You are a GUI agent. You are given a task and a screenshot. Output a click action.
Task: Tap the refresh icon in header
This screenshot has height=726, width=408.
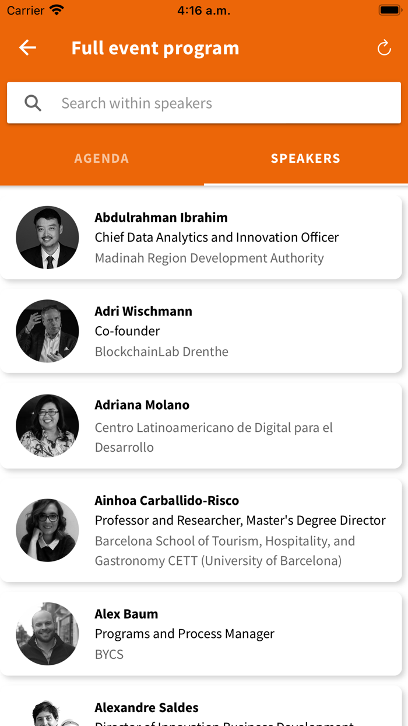tap(384, 48)
